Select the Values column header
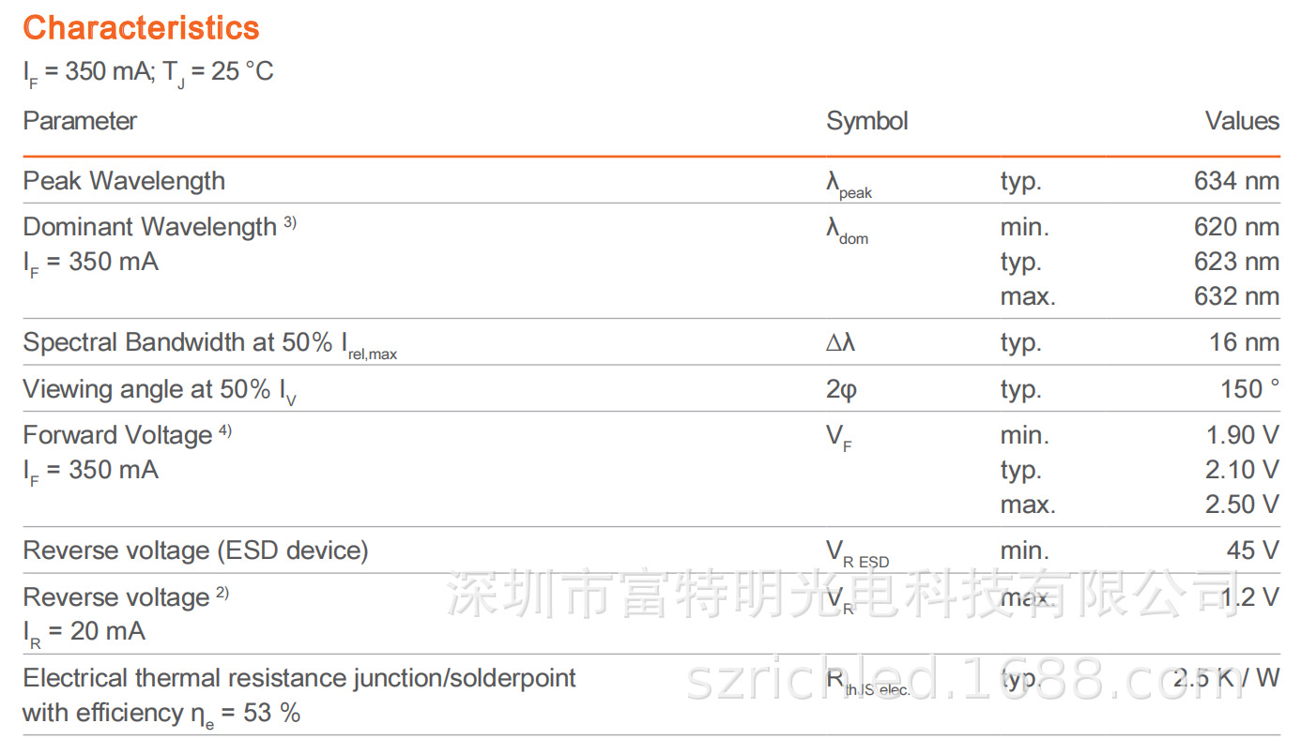Viewport: 1301px width, 754px height. tap(1242, 121)
